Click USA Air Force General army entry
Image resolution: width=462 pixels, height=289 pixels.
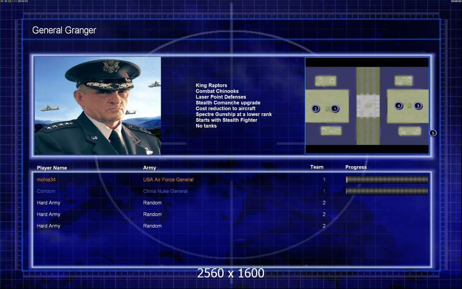(x=168, y=180)
